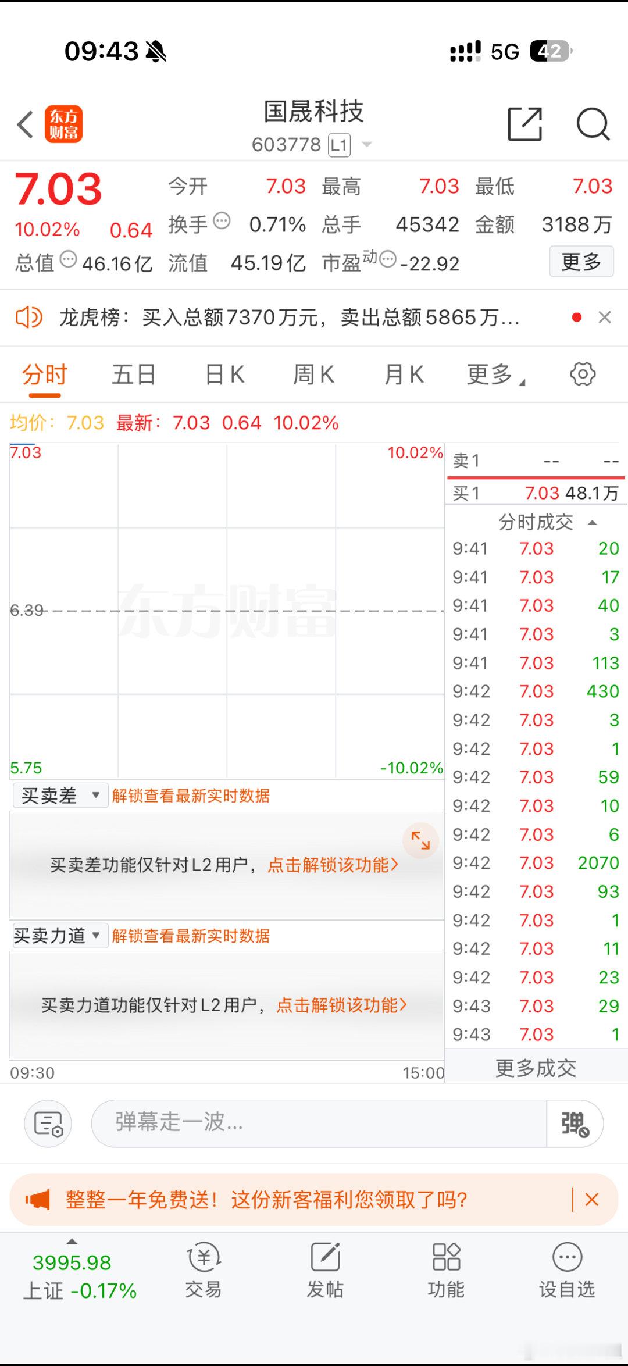Tap the silent mode bell icon

155,51
